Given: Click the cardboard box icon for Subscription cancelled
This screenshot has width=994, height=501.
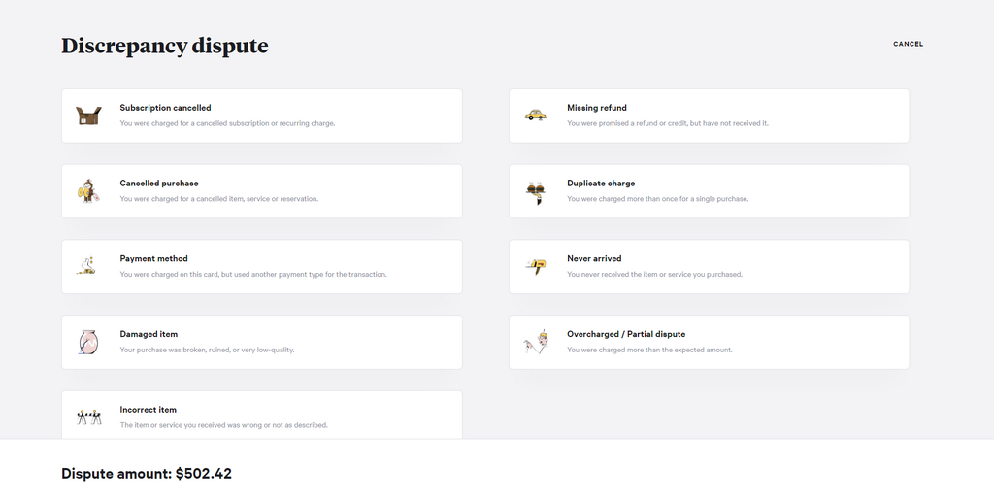Looking at the screenshot, I should [x=88, y=116].
